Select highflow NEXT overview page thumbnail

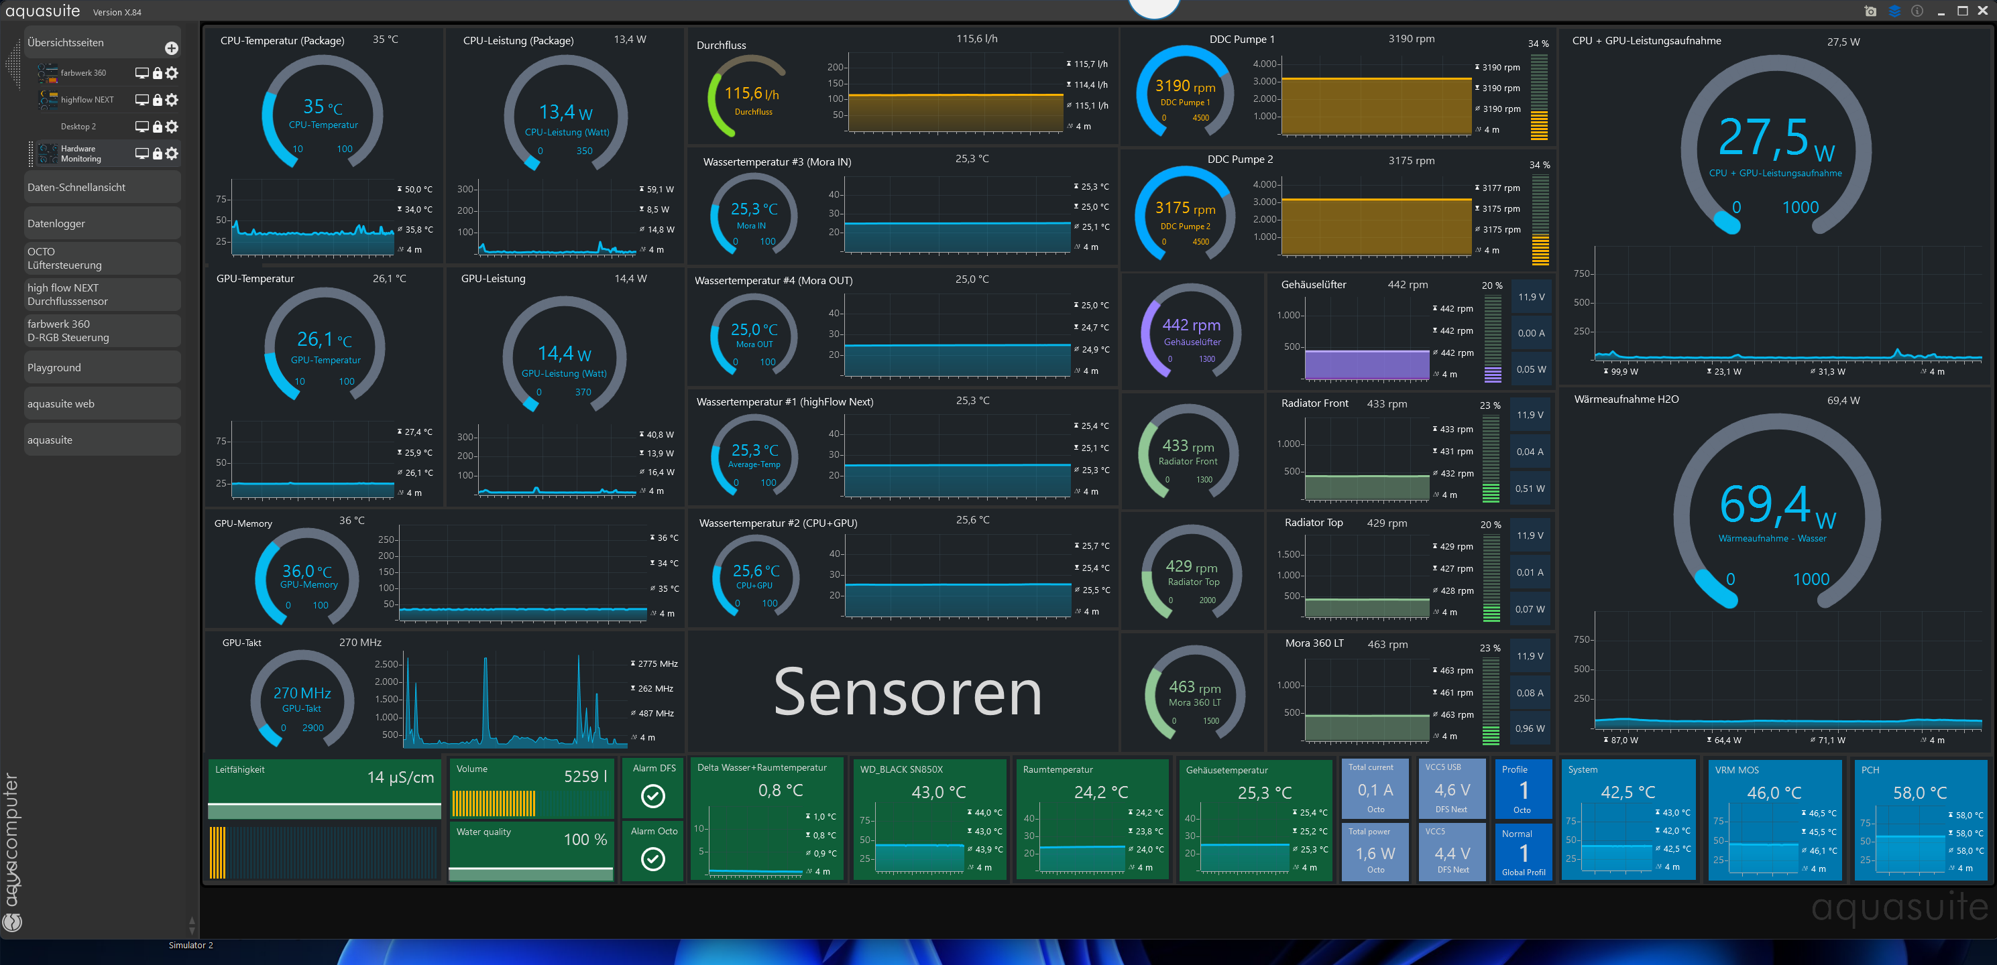coord(48,100)
